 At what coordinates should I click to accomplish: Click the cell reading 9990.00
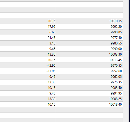coord(89,49)
